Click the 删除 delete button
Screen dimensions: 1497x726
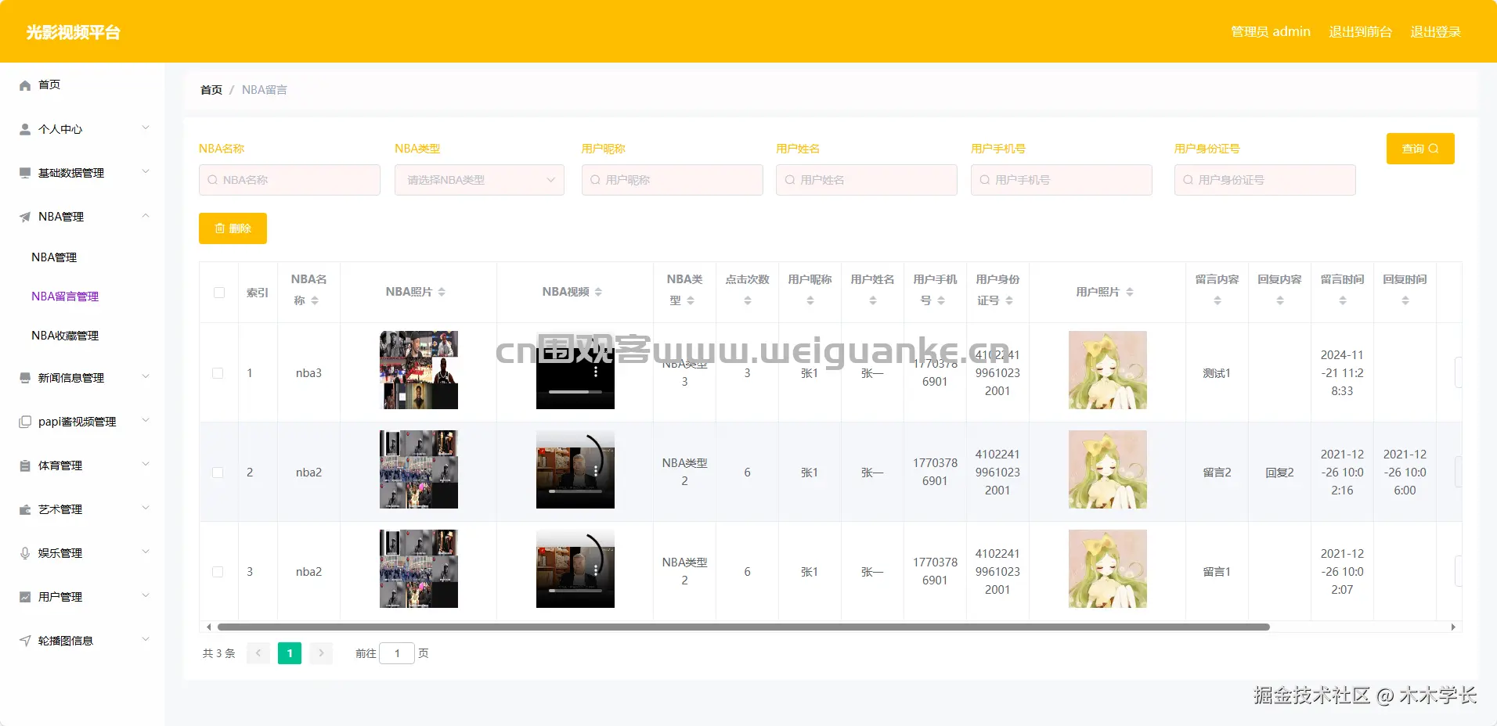pos(233,228)
